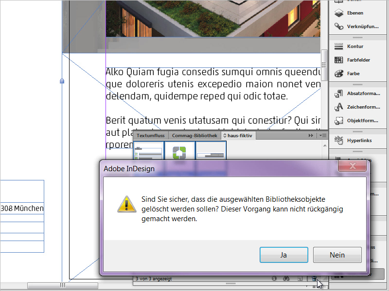The image size is (389, 291).
Task: Open the library panel flyout menu
Action: pyautogui.click(x=322, y=135)
